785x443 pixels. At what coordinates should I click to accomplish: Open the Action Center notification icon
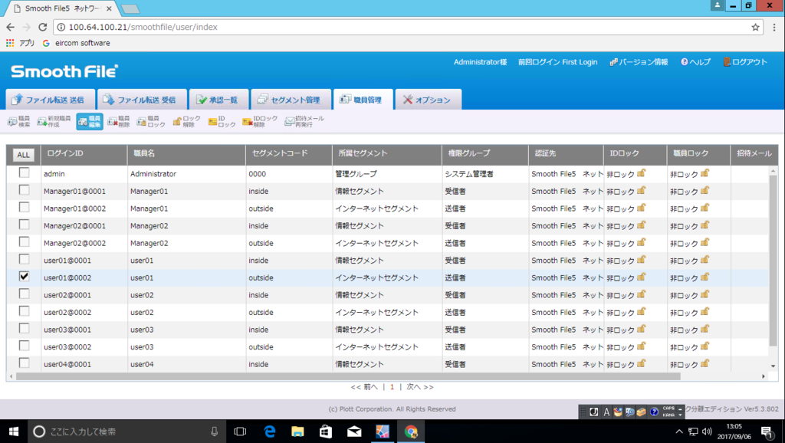tap(767, 432)
